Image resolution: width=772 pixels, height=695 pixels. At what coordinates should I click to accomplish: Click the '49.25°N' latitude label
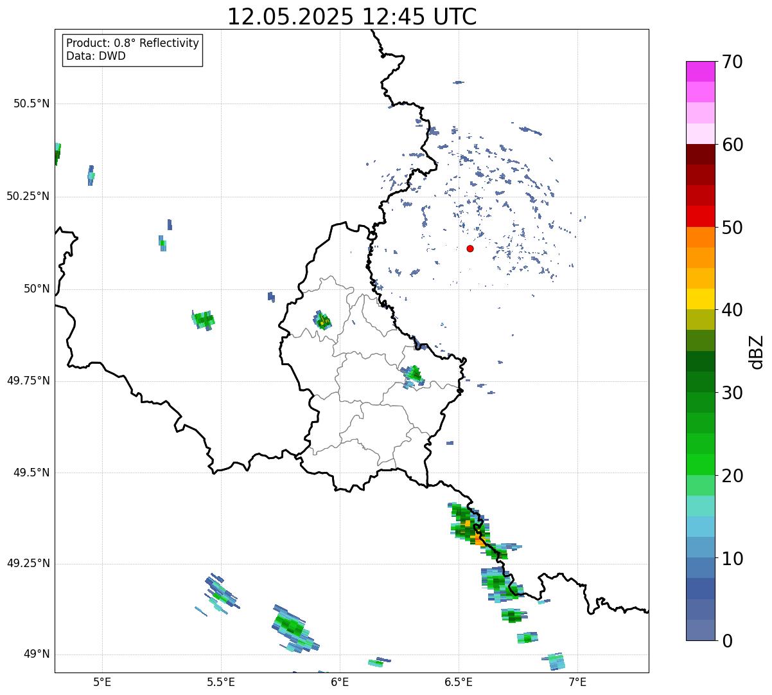28,563
